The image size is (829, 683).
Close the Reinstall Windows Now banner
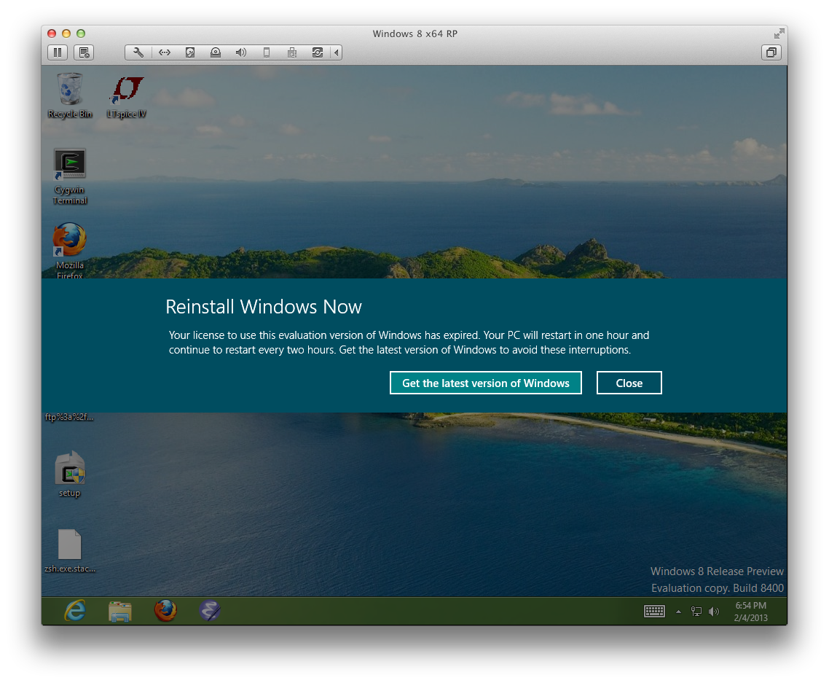click(629, 383)
